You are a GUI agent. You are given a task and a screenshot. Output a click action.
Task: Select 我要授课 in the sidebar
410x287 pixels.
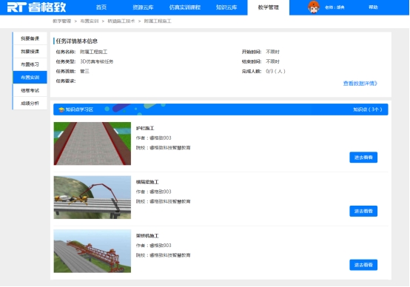pyautogui.click(x=30, y=52)
